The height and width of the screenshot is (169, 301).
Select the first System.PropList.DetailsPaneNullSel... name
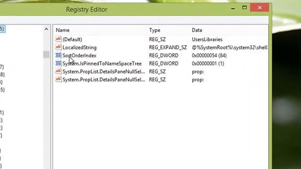coord(104,72)
